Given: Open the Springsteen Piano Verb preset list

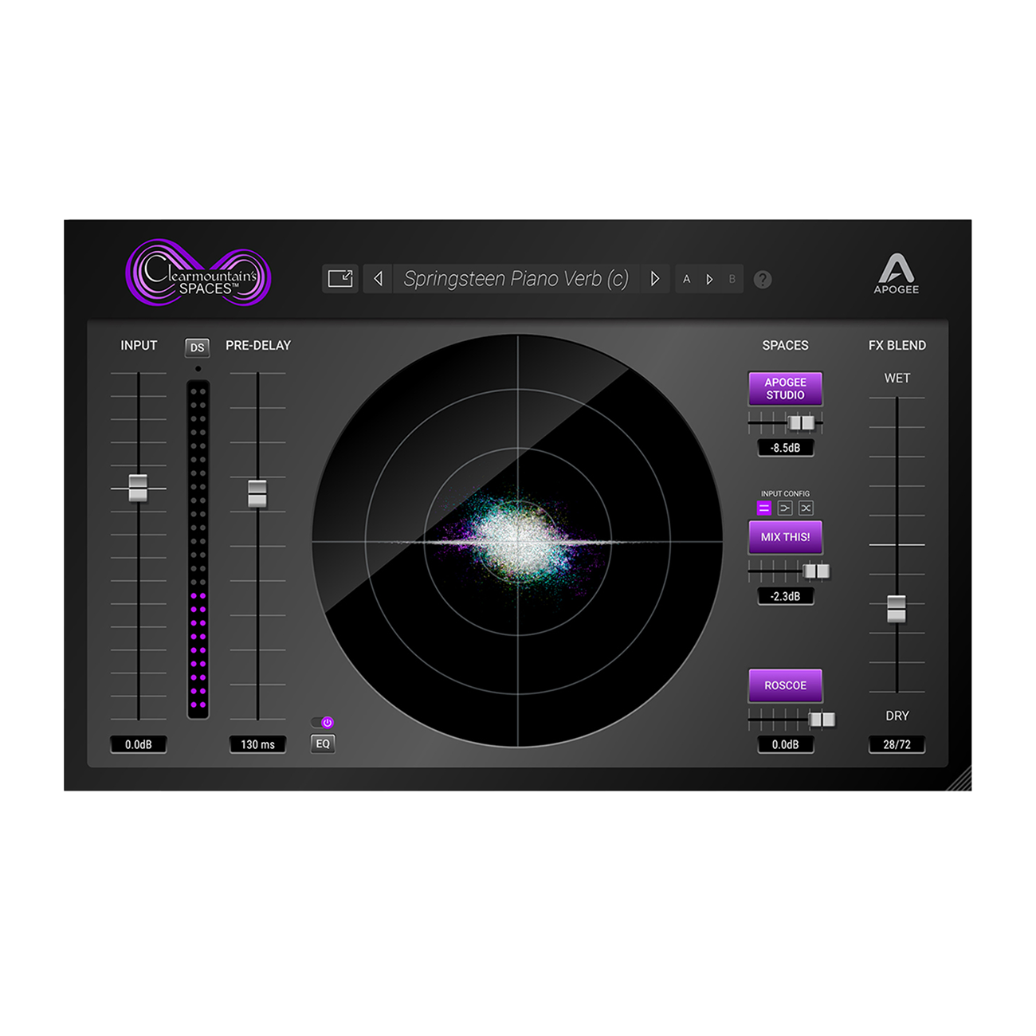Looking at the screenshot, I should (516, 279).
